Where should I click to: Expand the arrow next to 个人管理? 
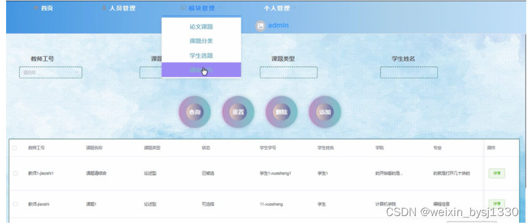[x=295, y=8]
